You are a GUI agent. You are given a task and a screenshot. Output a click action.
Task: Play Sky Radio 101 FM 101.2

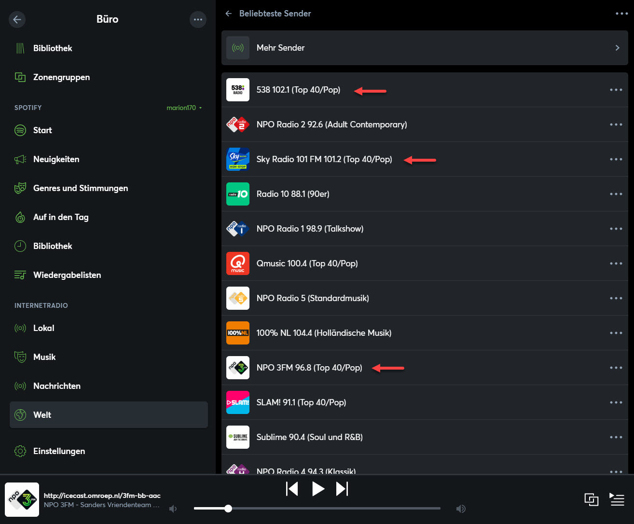point(324,159)
